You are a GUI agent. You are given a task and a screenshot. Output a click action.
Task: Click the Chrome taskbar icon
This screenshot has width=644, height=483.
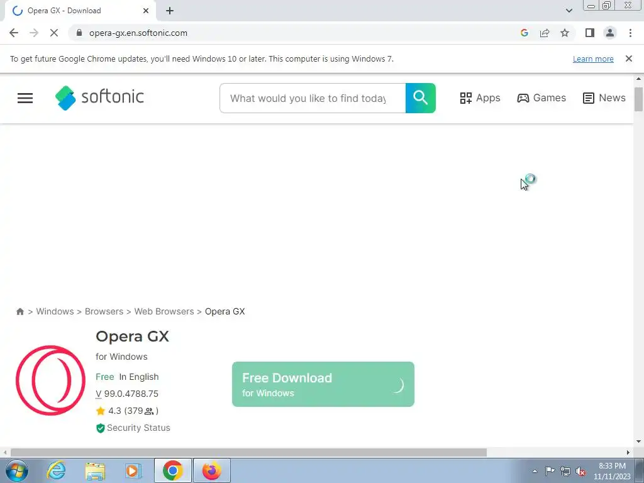pyautogui.click(x=172, y=470)
